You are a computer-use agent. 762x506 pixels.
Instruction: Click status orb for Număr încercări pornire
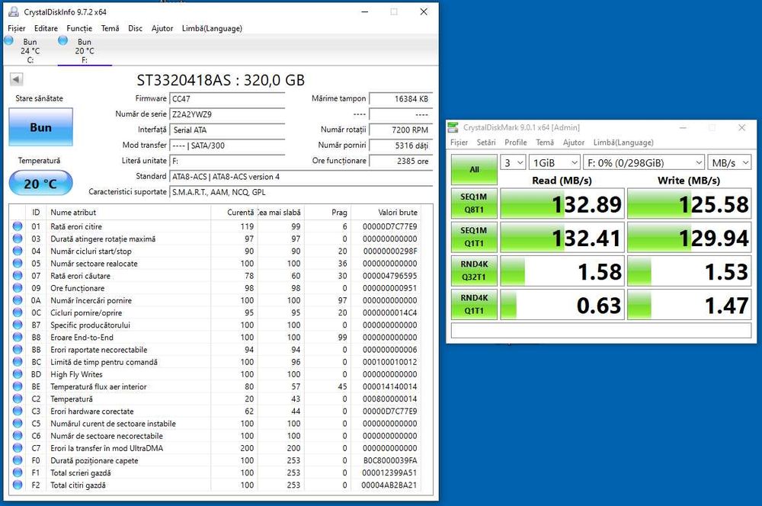[18, 300]
